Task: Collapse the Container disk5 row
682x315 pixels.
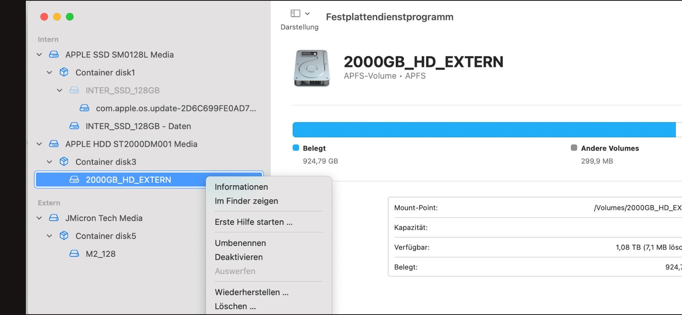Action: point(49,236)
